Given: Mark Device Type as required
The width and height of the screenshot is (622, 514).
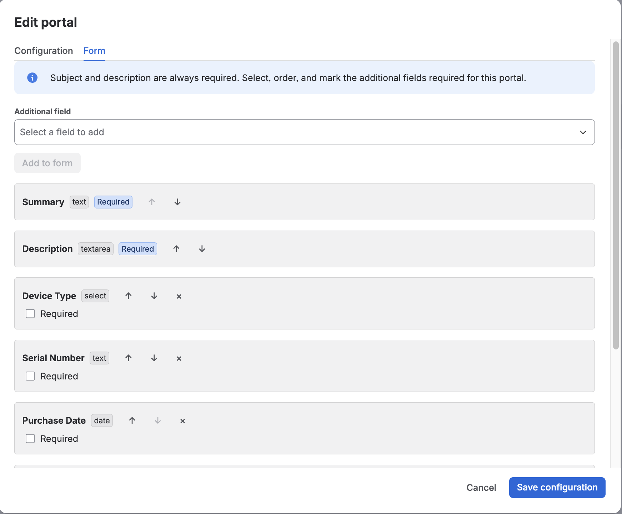Looking at the screenshot, I should (x=30, y=314).
